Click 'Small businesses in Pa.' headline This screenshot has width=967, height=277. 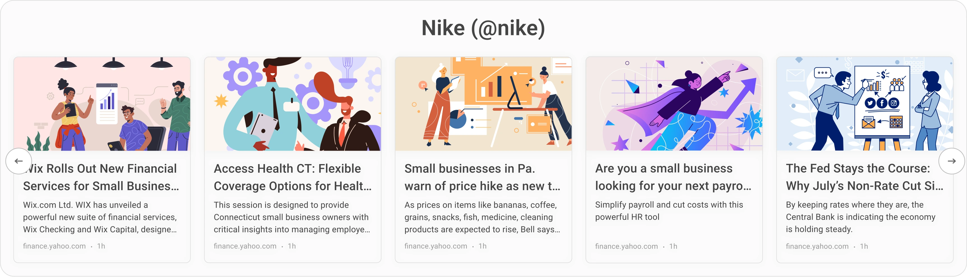482,177
